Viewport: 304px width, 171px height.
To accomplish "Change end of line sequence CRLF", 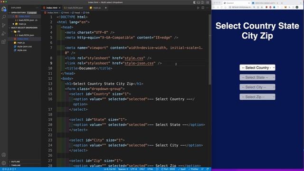I will [x=142, y=169].
